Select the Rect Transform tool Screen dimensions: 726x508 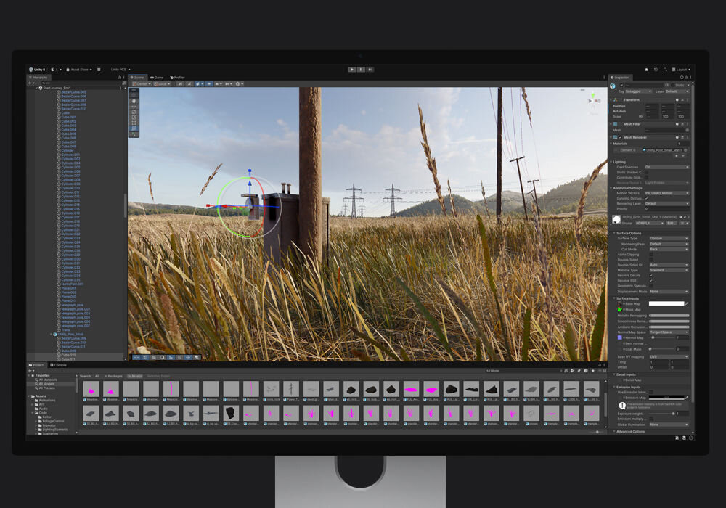133,122
